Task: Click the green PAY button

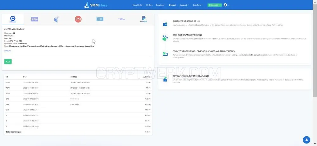Action: (8, 62)
